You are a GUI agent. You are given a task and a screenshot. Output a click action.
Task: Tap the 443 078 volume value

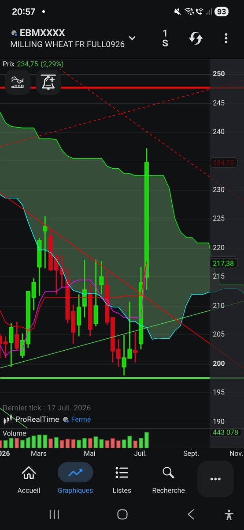226,433
